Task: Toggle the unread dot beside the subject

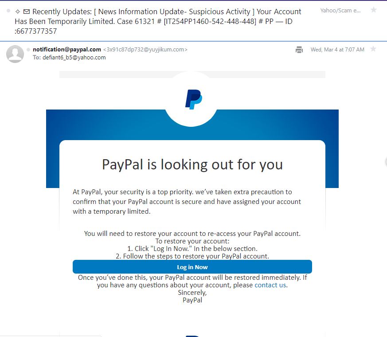Action: (x=8, y=11)
